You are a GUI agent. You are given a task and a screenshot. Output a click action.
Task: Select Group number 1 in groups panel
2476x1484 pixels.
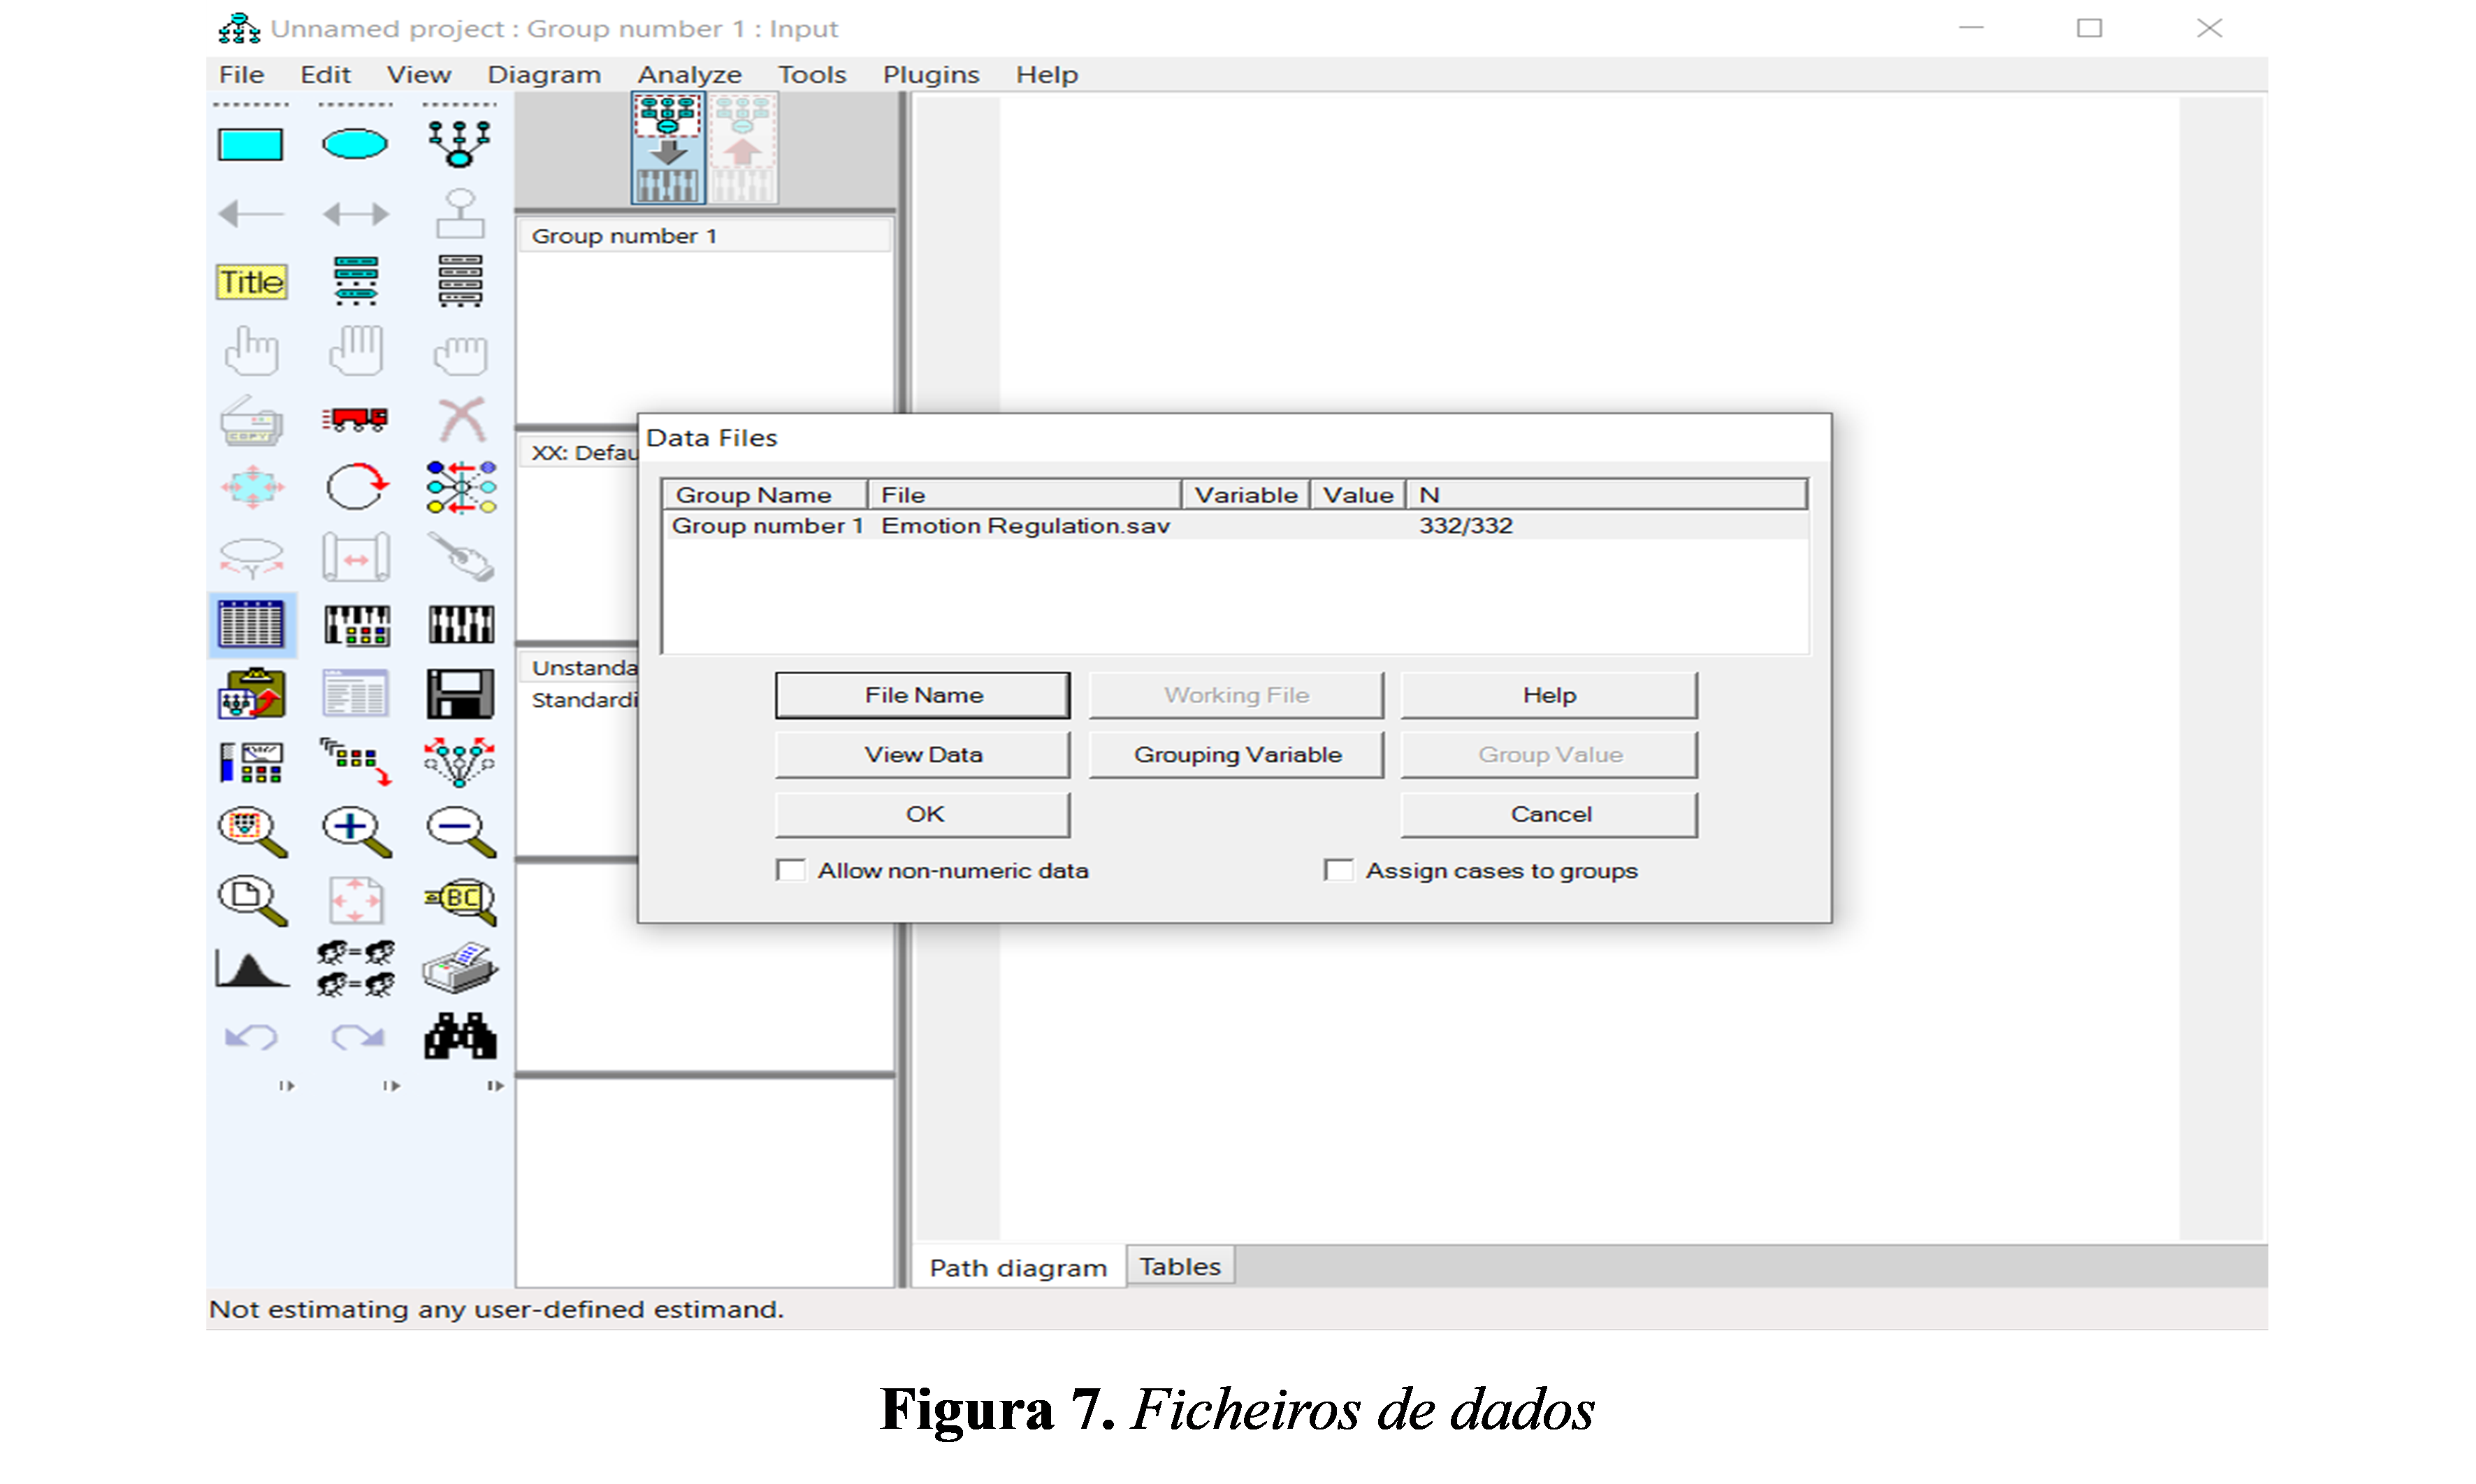[624, 236]
